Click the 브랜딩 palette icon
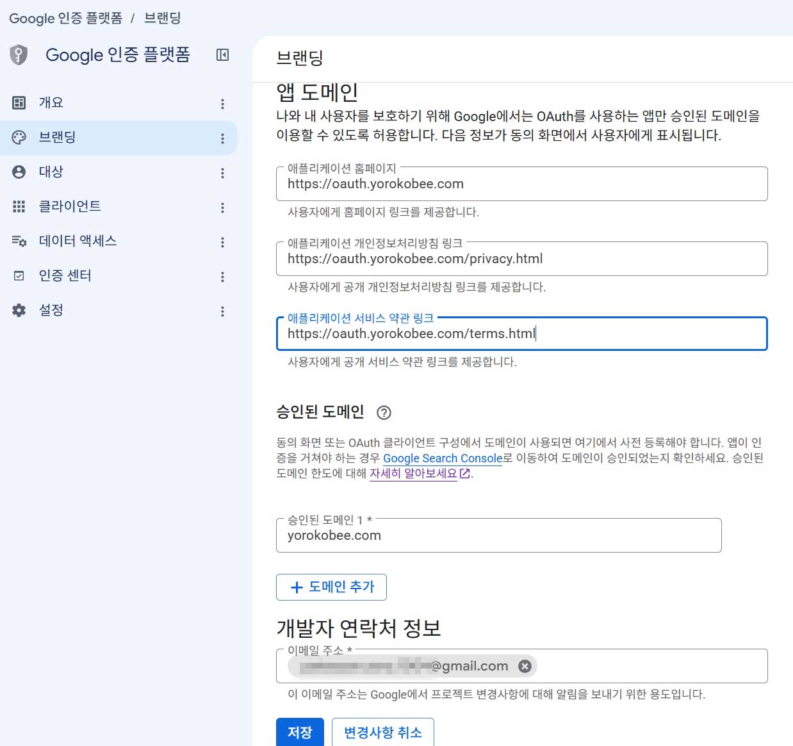The width and height of the screenshot is (793, 746). [19, 137]
